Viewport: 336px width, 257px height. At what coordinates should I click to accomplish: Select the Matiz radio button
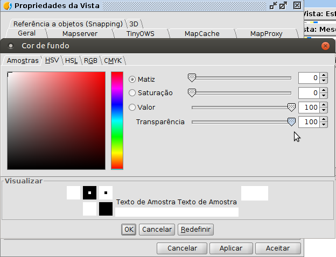(x=132, y=79)
